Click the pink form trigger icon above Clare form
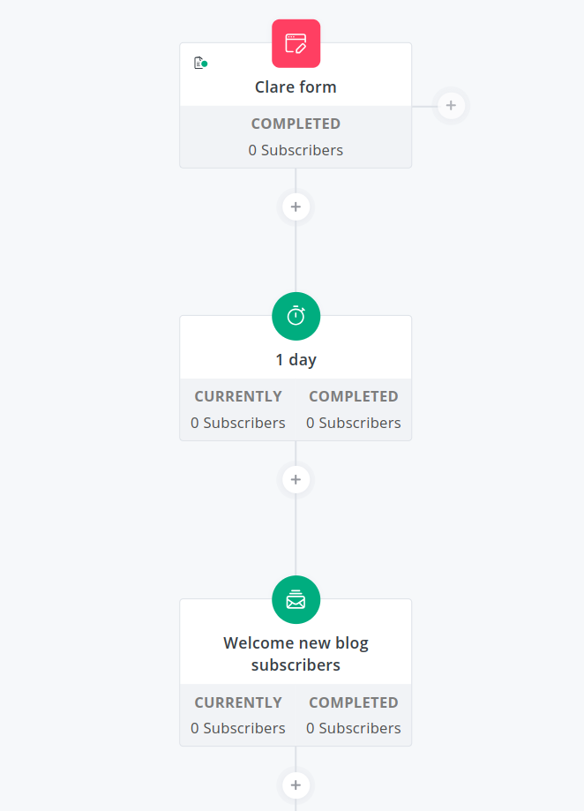 coord(296,42)
